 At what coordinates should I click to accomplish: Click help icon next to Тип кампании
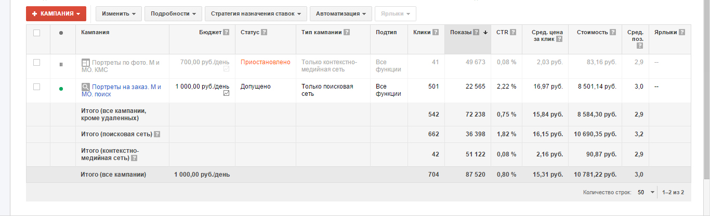[x=347, y=33]
